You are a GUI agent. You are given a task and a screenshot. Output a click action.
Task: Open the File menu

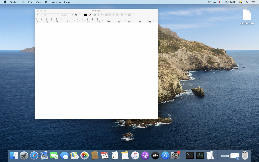point(23,2)
